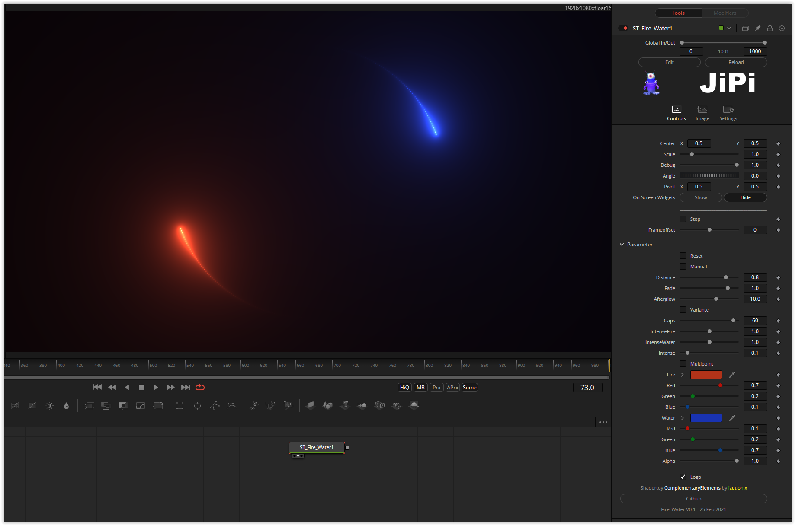The image size is (795, 525).
Task: Add an Image Plane 3D node
Action: pyautogui.click(x=310, y=406)
